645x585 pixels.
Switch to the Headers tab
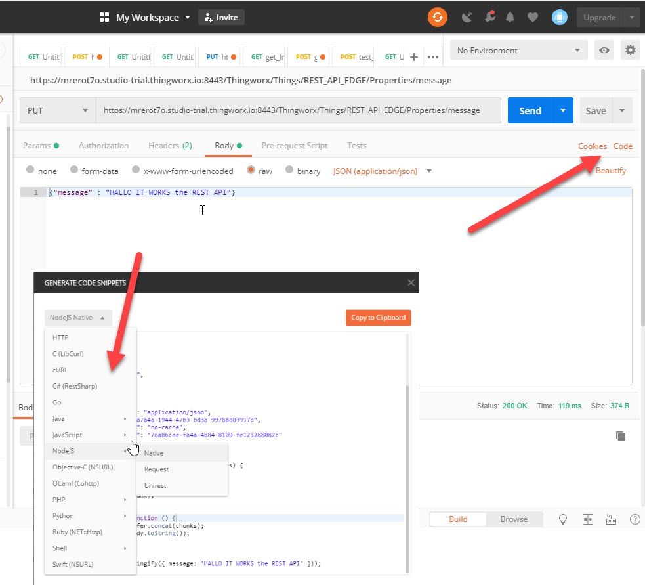click(x=170, y=146)
